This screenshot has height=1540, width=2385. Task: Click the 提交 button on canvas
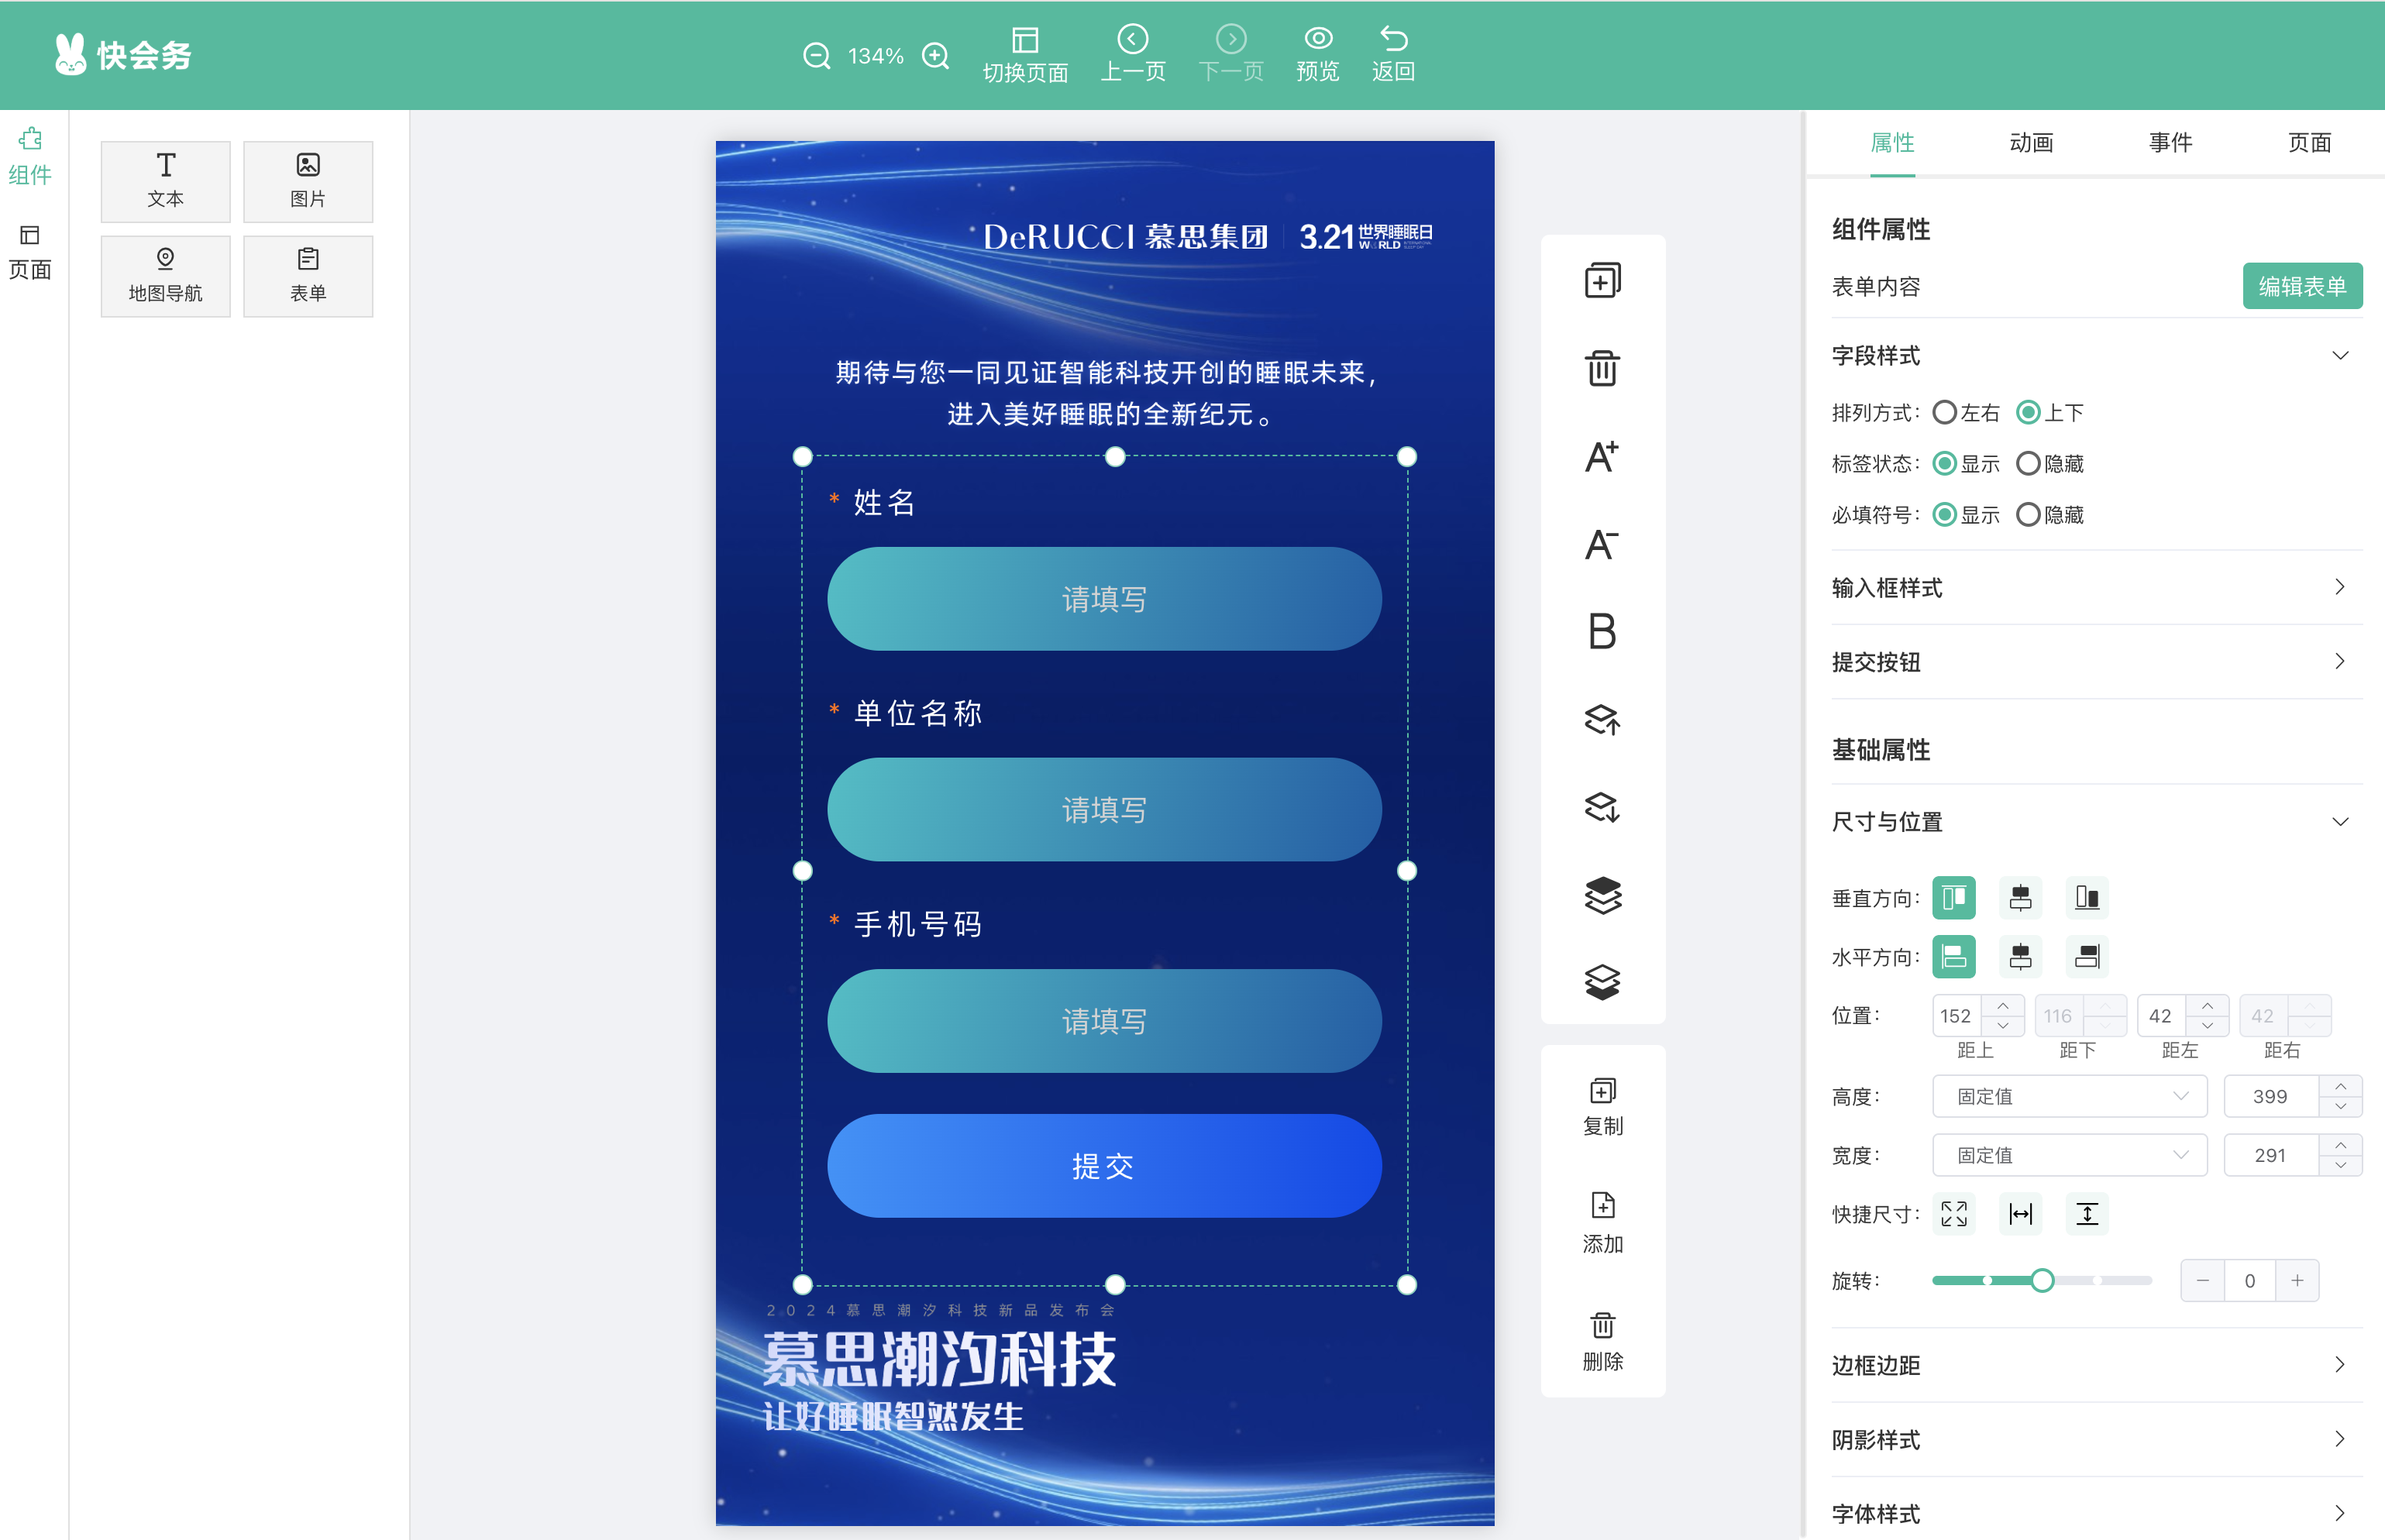tap(1104, 1165)
